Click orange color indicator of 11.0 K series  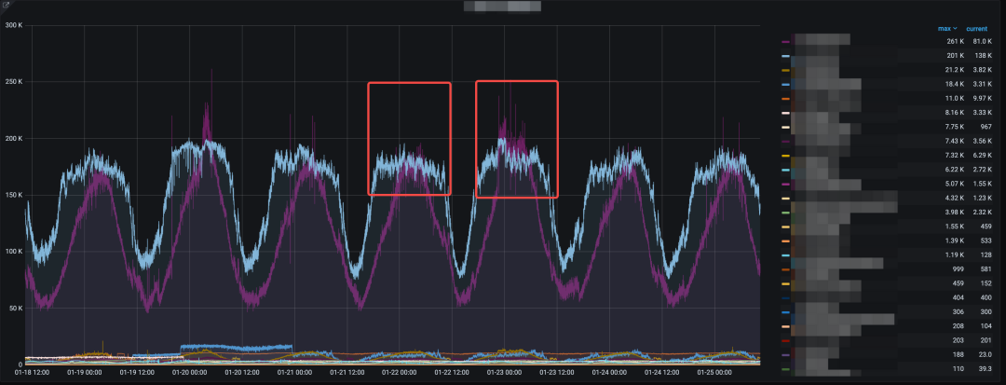click(x=787, y=99)
